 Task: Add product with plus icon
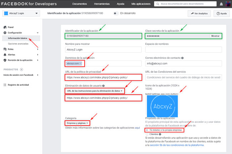pyautogui.click(x=22, y=69)
